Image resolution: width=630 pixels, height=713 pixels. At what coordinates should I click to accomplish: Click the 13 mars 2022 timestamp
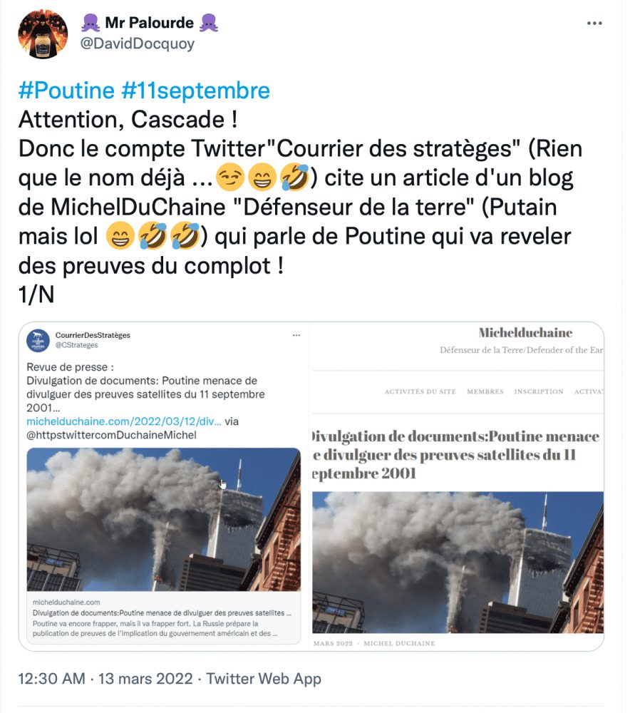point(145,679)
